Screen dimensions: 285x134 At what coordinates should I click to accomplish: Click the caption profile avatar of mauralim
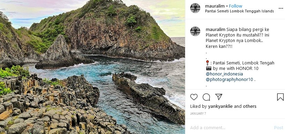tap(195, 31)
